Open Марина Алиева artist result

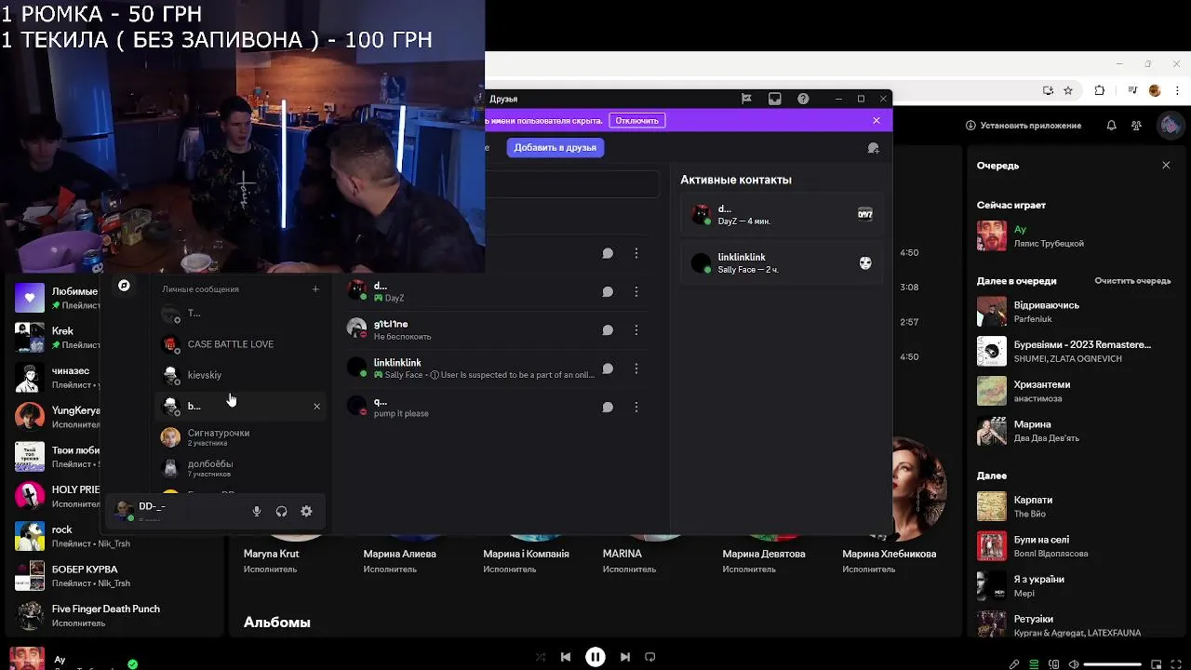400,554
